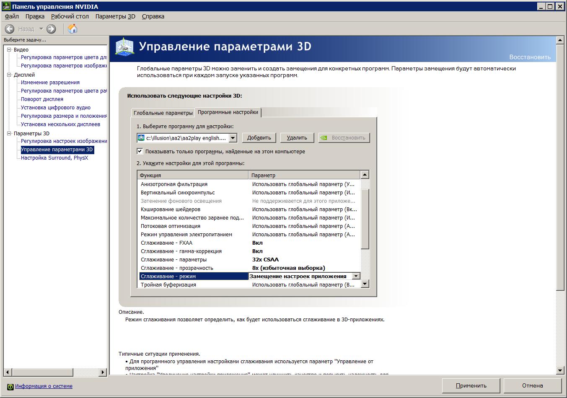Select Установка нескольких дисплеев item

click(60, 124)
